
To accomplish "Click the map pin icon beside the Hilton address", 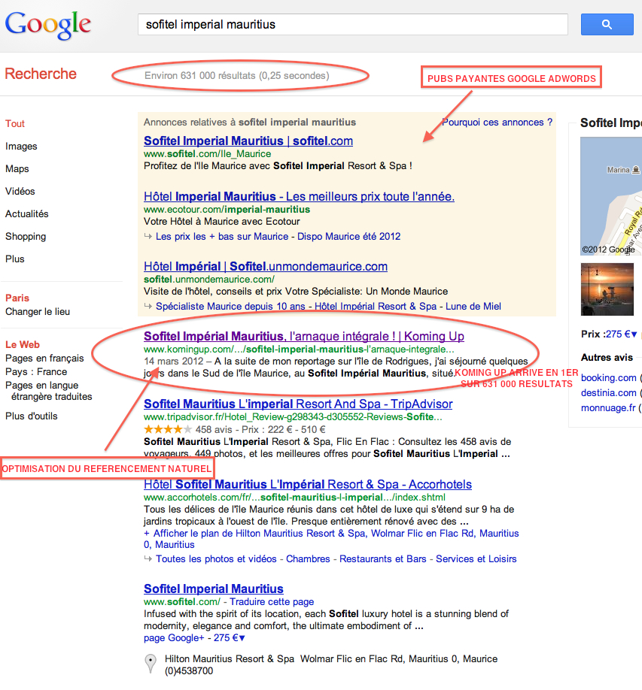I will click(x=151, y=664).
